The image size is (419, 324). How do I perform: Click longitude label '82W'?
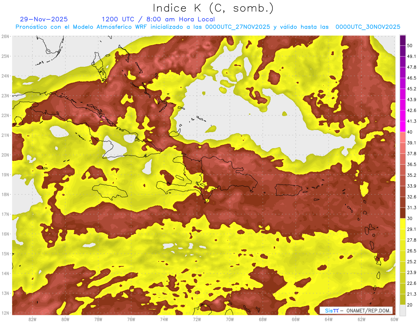32,319
